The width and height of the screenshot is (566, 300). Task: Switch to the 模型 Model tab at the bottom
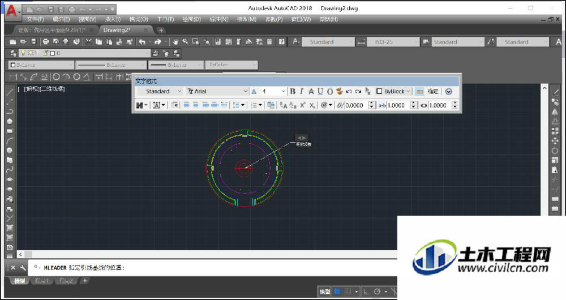pos(19,281)
